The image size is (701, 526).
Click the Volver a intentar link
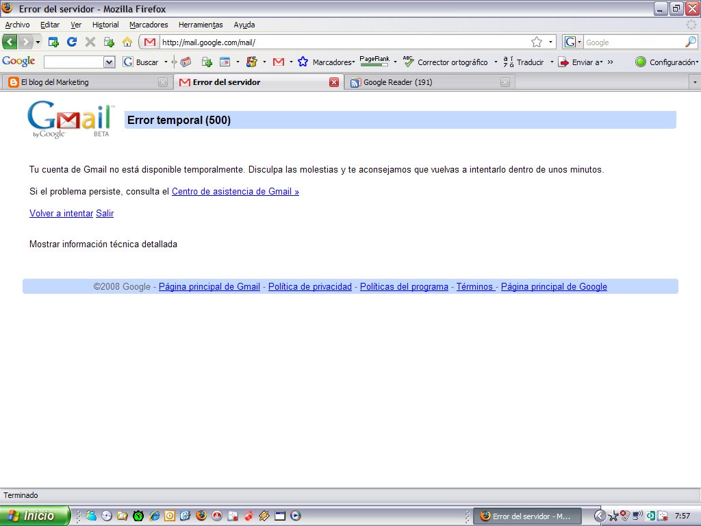(61, 214)
